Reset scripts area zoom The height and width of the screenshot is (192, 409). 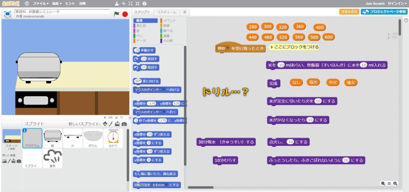point(389,183)
